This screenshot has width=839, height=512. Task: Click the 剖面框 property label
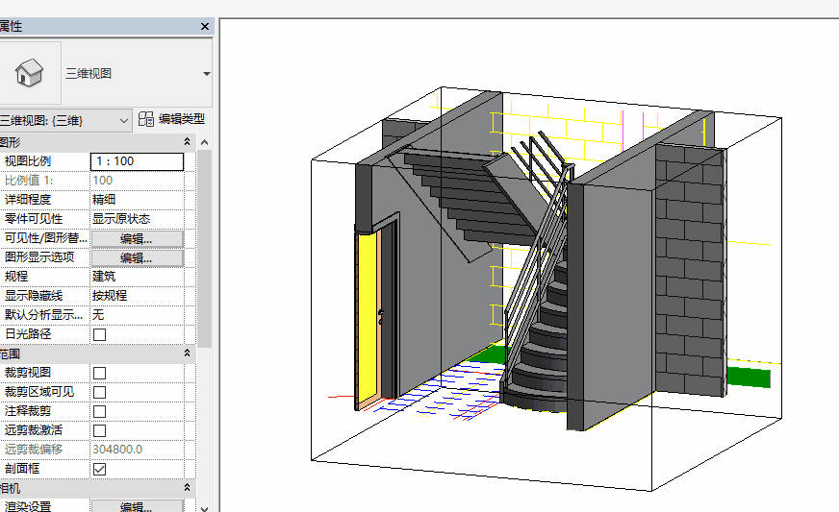point(22,469)
